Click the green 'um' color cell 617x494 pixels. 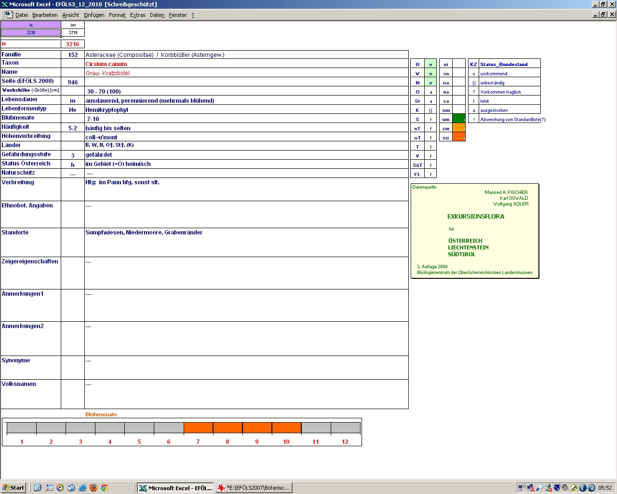(x=459, y=119)
